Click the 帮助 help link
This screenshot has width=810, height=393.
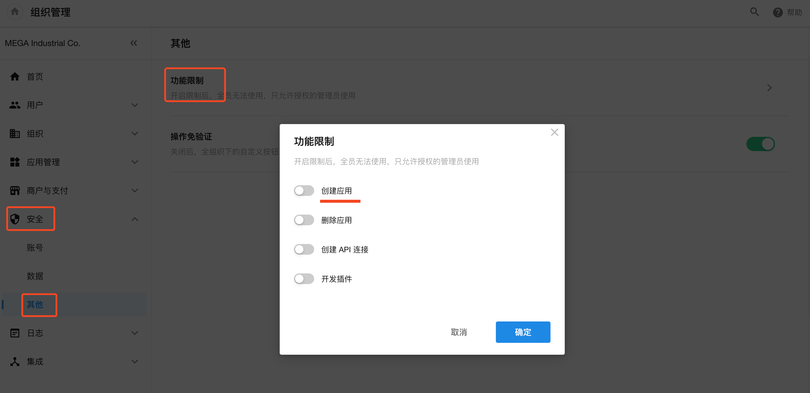794,12
